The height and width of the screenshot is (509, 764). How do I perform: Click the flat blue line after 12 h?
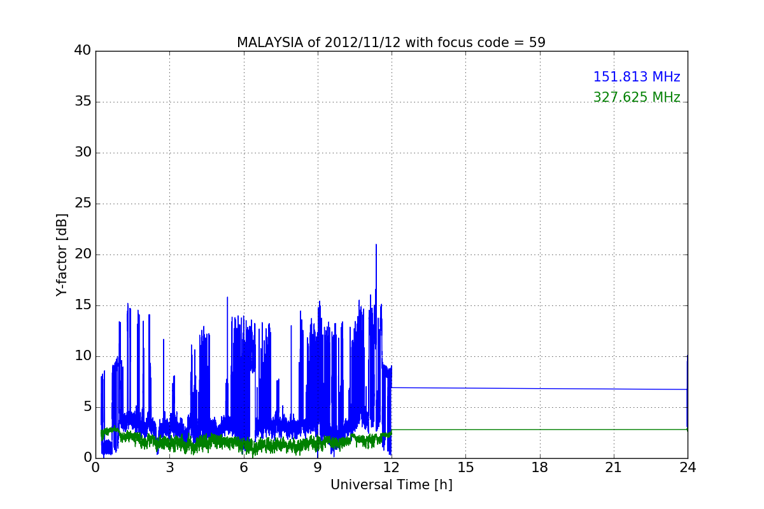pos(539,388)
